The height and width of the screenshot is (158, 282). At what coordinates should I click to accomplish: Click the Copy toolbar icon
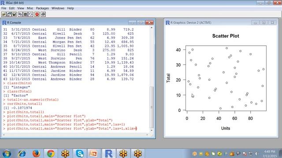pyautogui.click(x=20, y=14)
